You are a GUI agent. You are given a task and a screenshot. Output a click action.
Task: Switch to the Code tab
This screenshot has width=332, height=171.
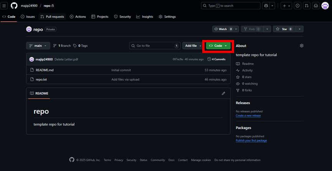tap(9, 17)
